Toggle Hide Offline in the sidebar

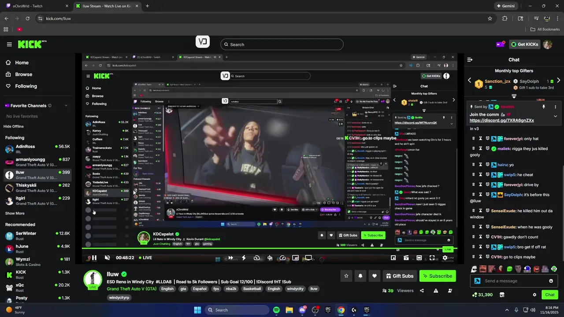(x=14, y=126)
